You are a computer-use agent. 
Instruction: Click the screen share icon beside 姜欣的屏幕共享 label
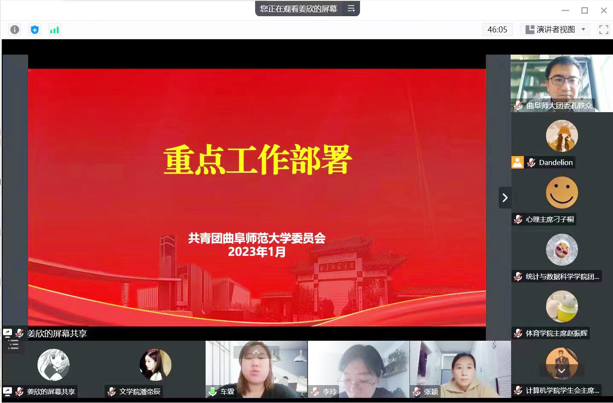8,333
